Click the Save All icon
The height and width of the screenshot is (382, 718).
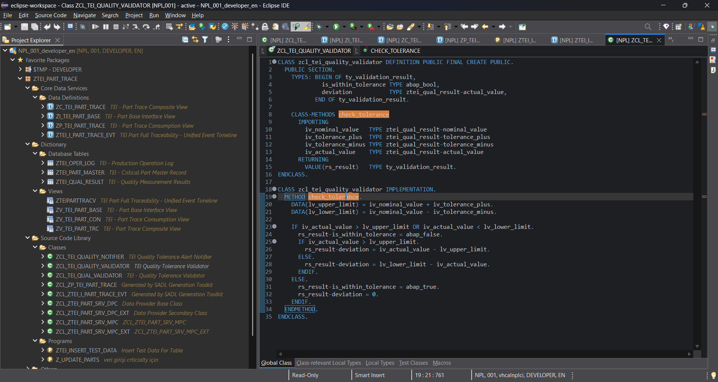34,27
